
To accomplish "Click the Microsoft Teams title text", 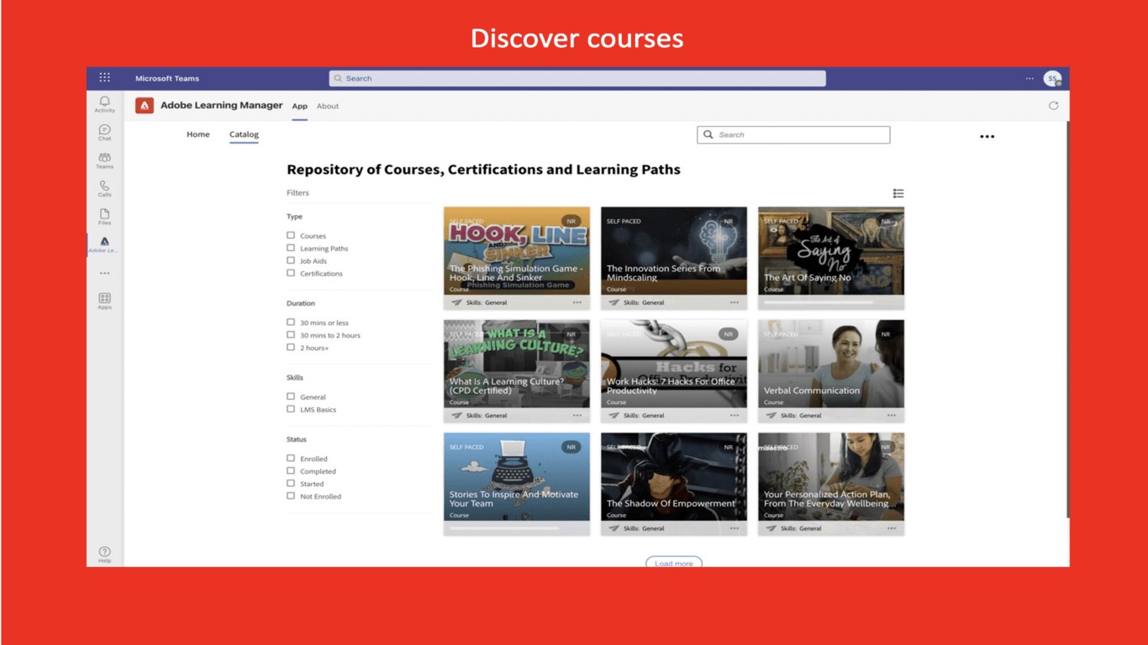I will coord(167,78).
